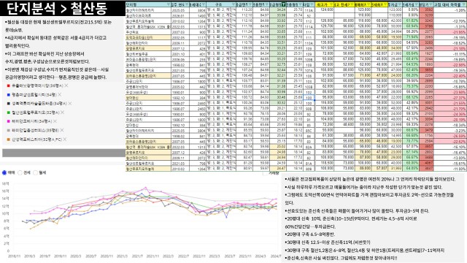The image size is (467, 263).
Task: Select the 113A cell in 타입 column
Action: (309, 9)
